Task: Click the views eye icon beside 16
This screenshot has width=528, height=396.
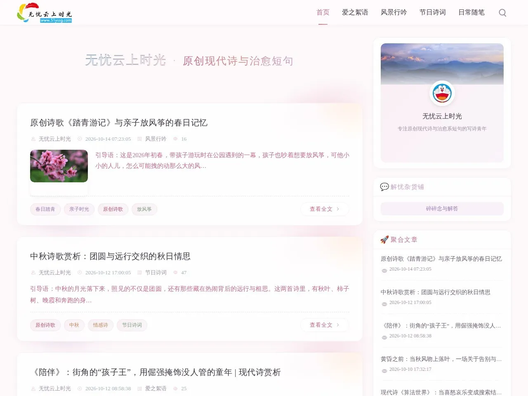Action: 175,139
